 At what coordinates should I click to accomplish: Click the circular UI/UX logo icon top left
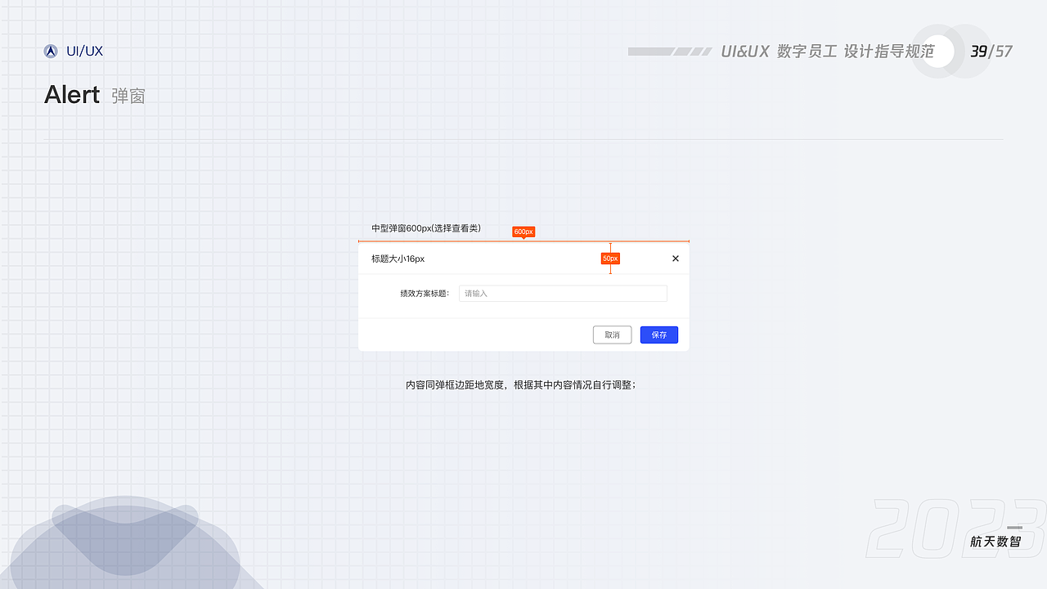point(50,51)
